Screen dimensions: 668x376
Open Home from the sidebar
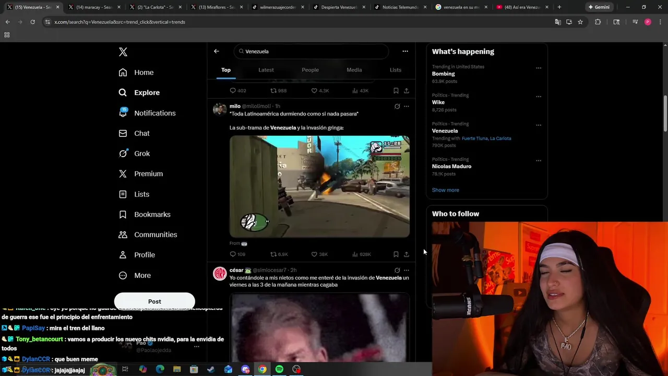coord(136,73)
